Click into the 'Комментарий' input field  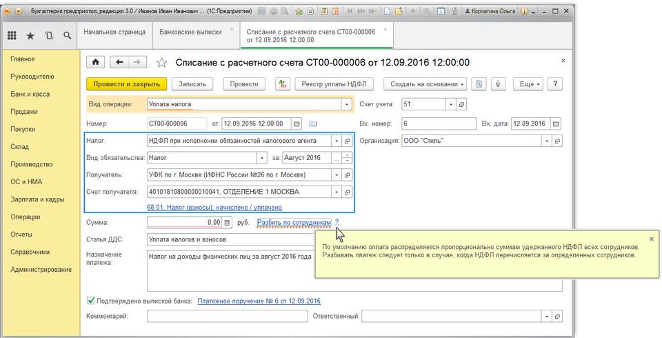coord(227,316)
